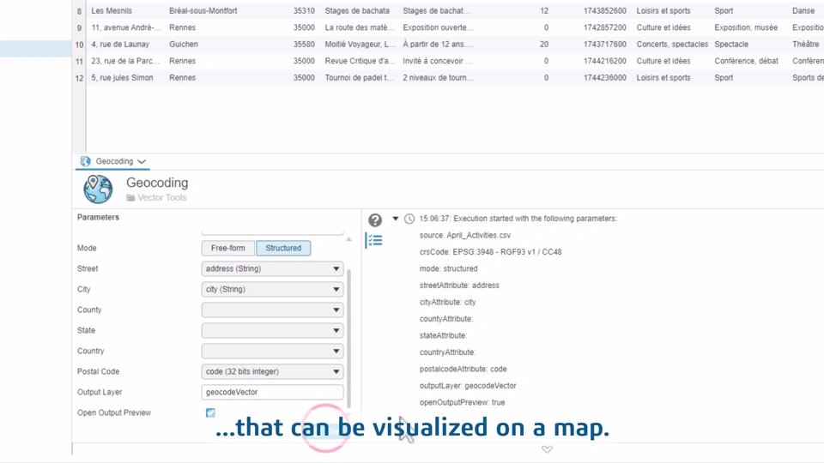Select row number 8 header
This screenshot has width=824, height=463.
point(79,10)
